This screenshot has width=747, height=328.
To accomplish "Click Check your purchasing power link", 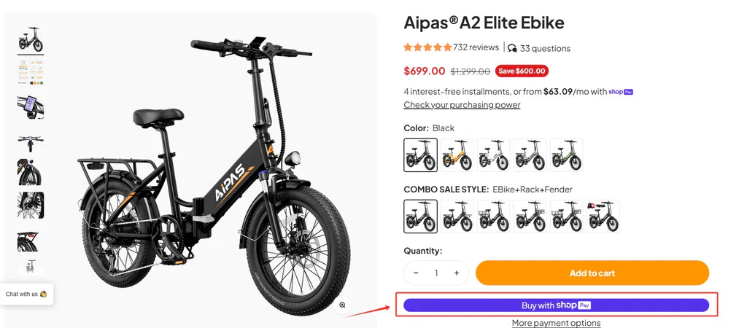I will tap(462, 105).
